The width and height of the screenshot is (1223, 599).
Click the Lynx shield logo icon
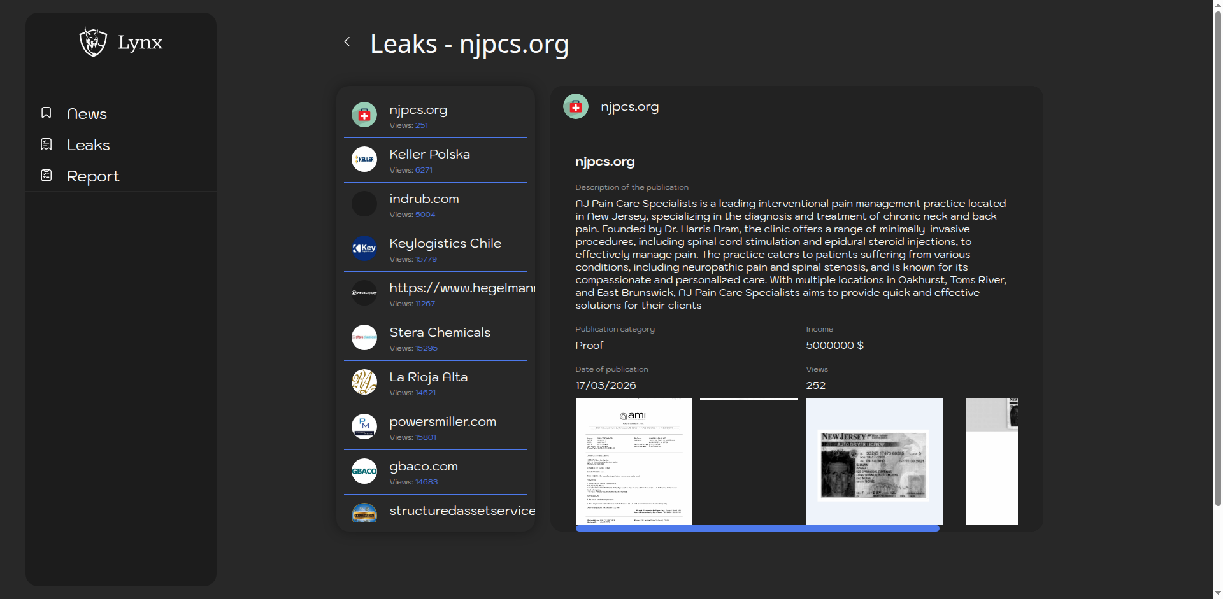(x=93, y=42)
